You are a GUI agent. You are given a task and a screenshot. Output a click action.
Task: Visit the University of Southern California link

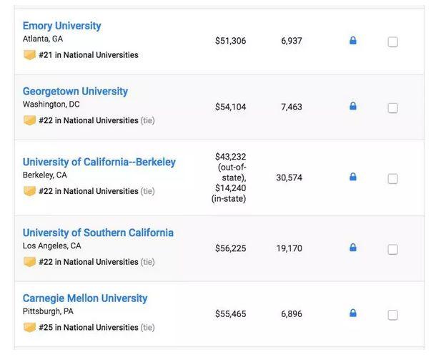(x=98, y=233)
